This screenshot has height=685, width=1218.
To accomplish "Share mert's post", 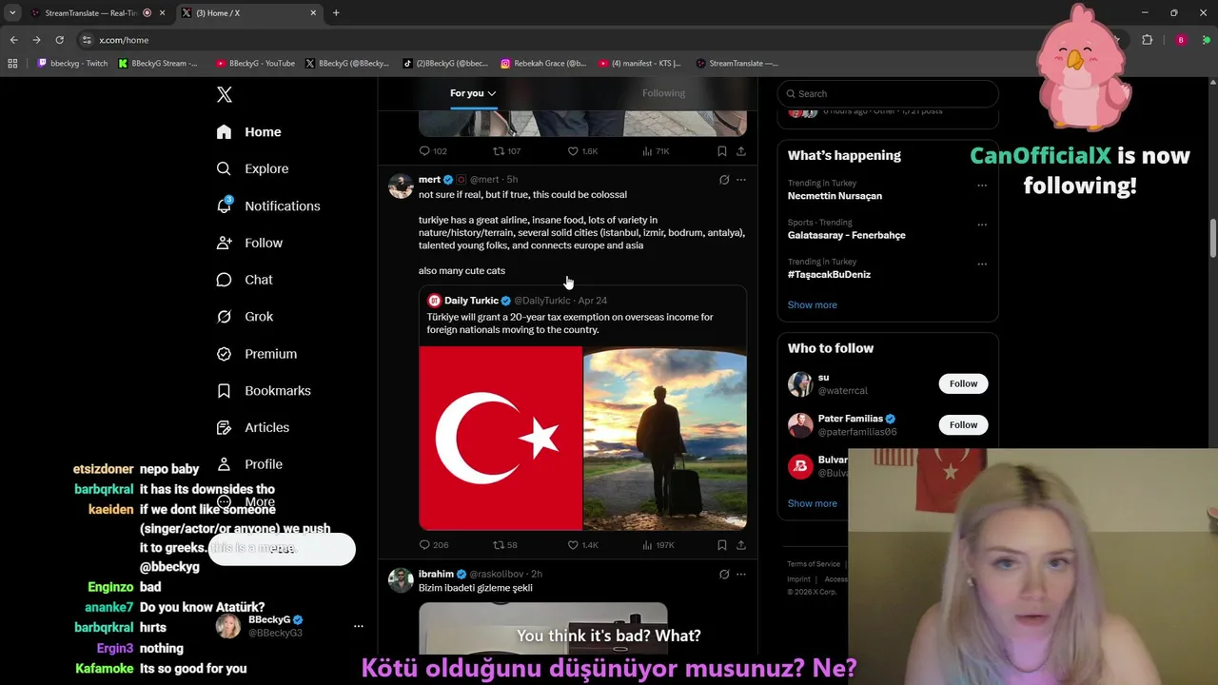I will coord(741,545).
